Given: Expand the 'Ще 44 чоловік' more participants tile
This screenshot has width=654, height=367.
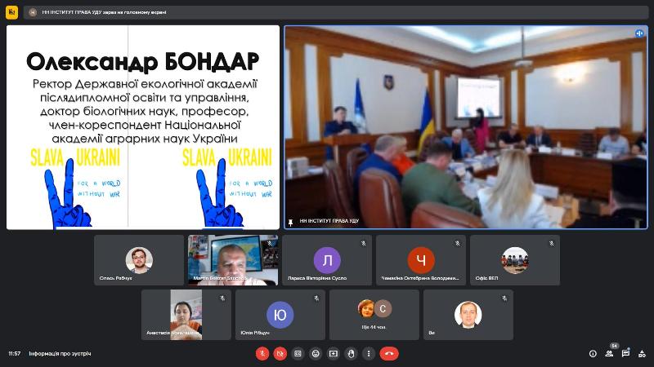Looking at the screenshot, I should click(374, 314).
